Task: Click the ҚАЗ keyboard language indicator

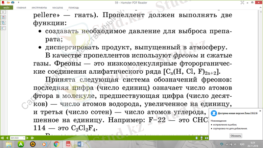Action: point(242,144)
